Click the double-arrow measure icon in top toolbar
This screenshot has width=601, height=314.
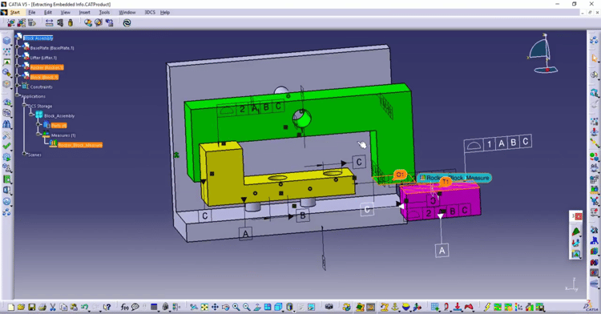point(49,23)
